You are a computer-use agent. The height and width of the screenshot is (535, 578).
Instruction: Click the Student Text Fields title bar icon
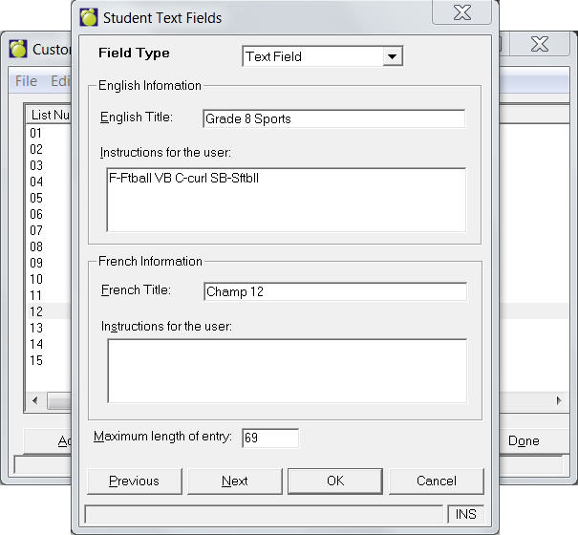pyautogui.click(x=89, y=16)
